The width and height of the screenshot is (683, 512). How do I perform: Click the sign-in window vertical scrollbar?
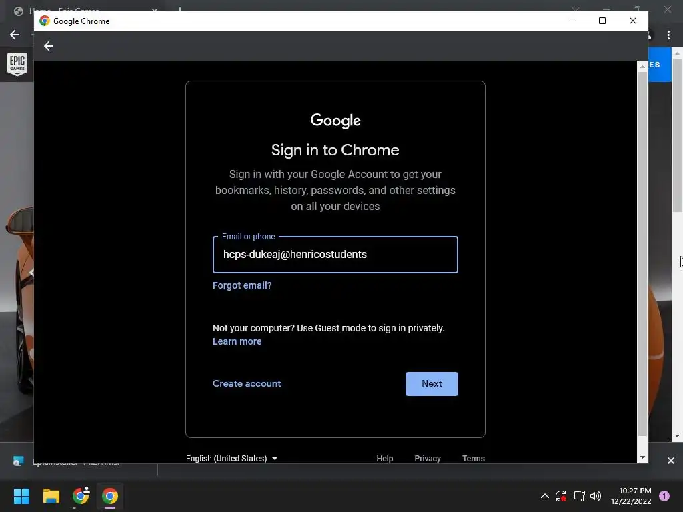642,253
